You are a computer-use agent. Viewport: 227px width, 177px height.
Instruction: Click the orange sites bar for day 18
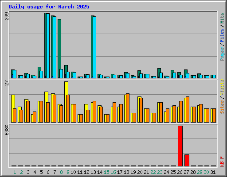[x=128, y=108]
